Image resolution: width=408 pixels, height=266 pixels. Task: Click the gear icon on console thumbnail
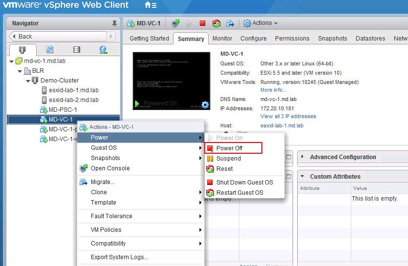205,104
